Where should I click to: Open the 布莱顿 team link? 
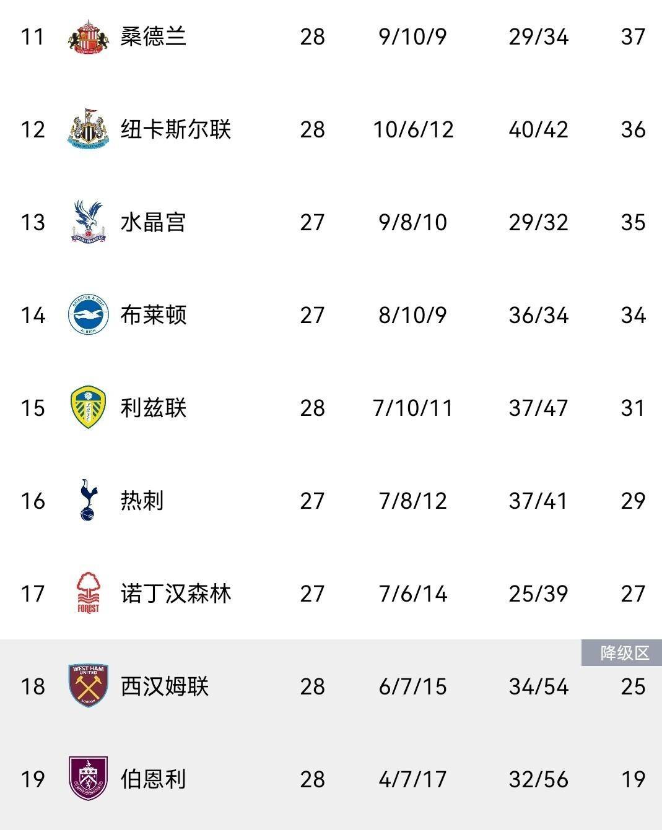tap(153, 315)
